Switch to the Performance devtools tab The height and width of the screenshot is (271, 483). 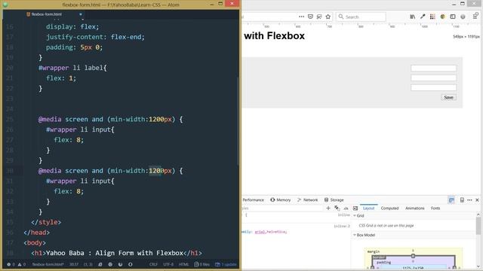pyautogui.click(x=254, y=199)
